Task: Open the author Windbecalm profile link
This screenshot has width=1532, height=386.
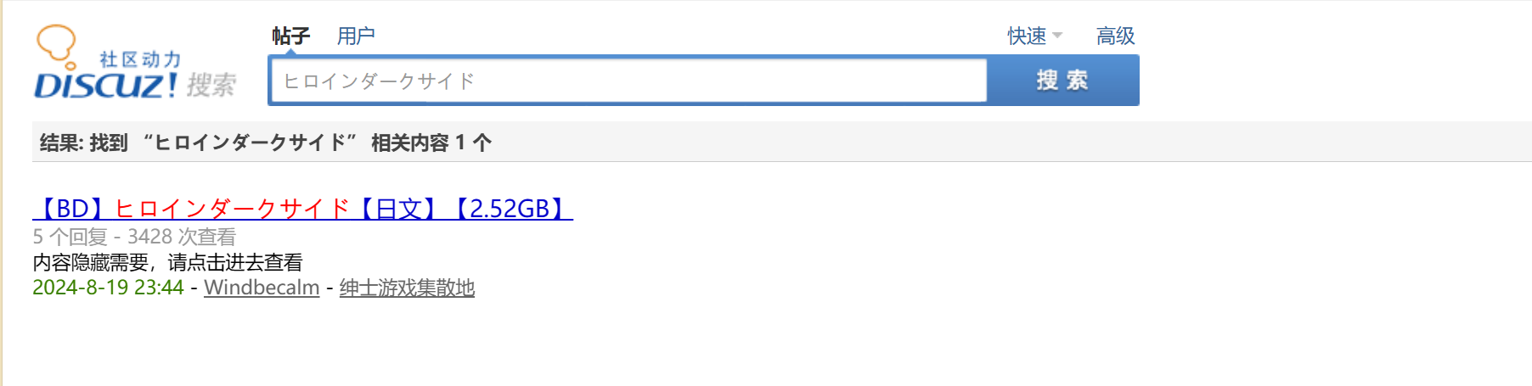Action: click(x=262, y=288)
